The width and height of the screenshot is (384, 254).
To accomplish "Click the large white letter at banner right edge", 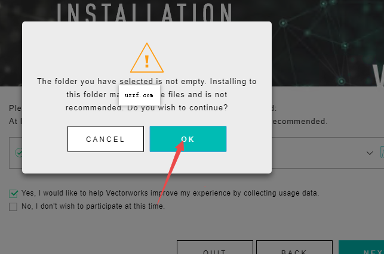I will 379,76.
